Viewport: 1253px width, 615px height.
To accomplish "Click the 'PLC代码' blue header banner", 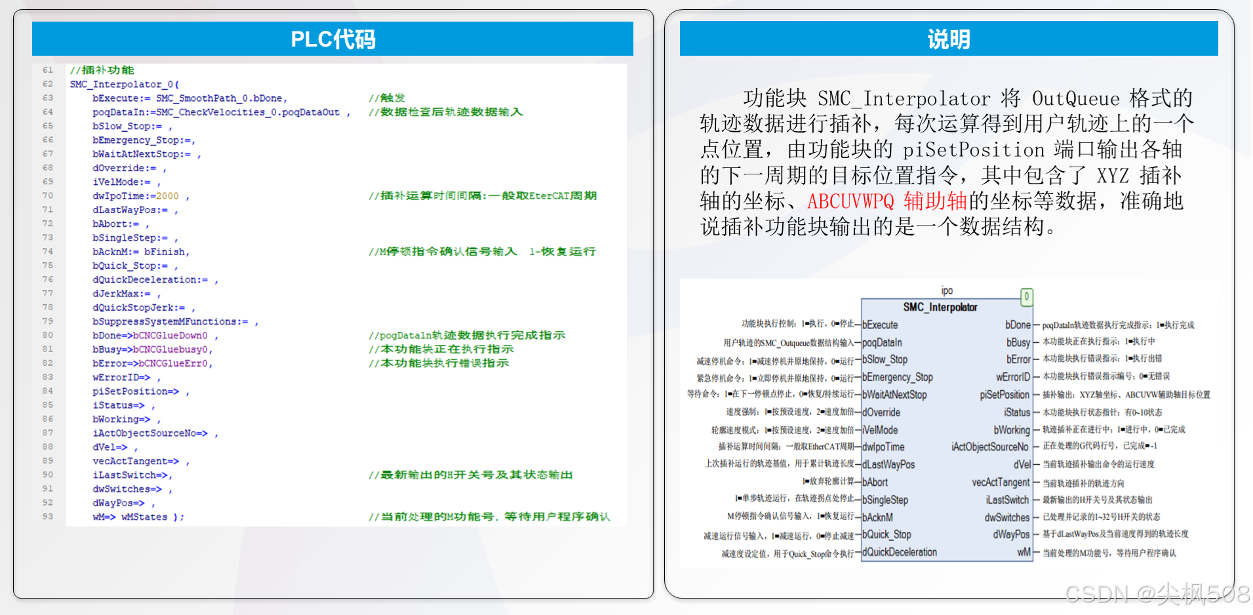I will pyautogui.click(x=332, y=39).
